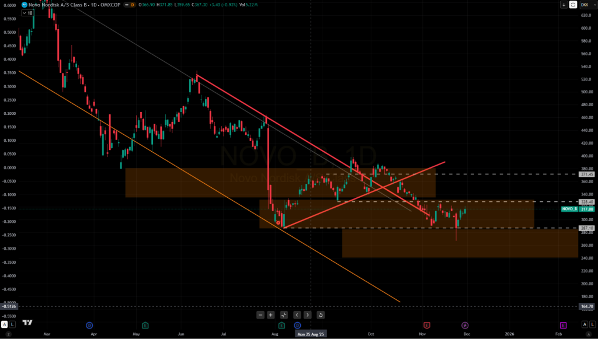The width and height of the screenshot is (598, 339).
Task: Click the scroll chart left arrow
Action: pyautogui.click(x=297, y=315)
